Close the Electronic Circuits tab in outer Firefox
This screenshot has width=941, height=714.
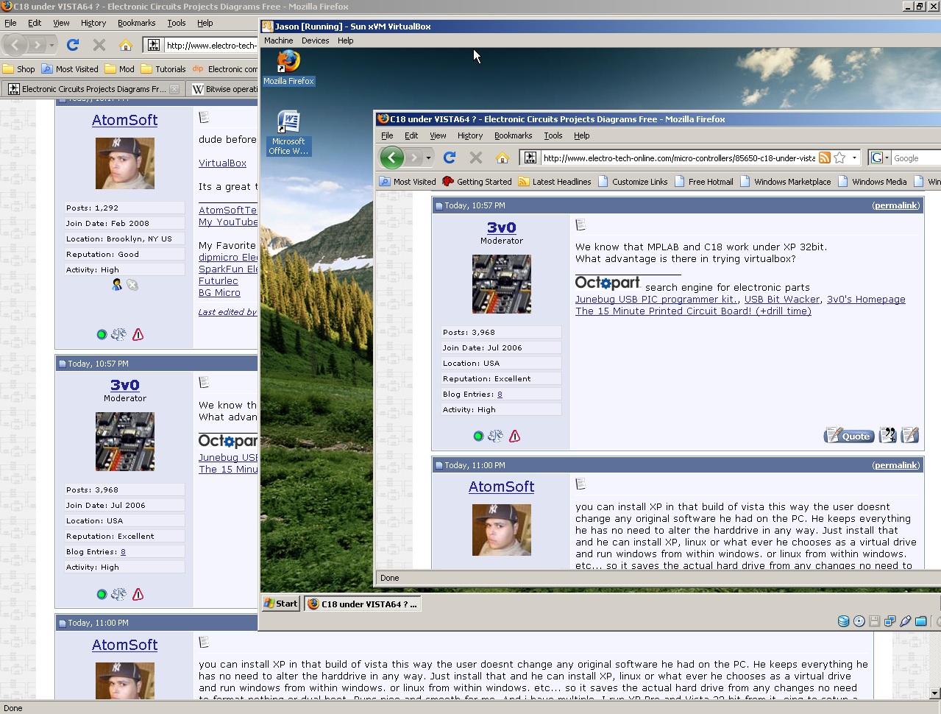(x=174, y=89)
